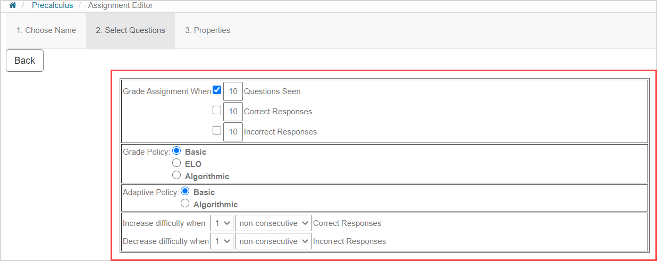Open the Decrease difficulty count dropdown
The image size is (657, 261).
pyautogui.click(x=222, y=241)
